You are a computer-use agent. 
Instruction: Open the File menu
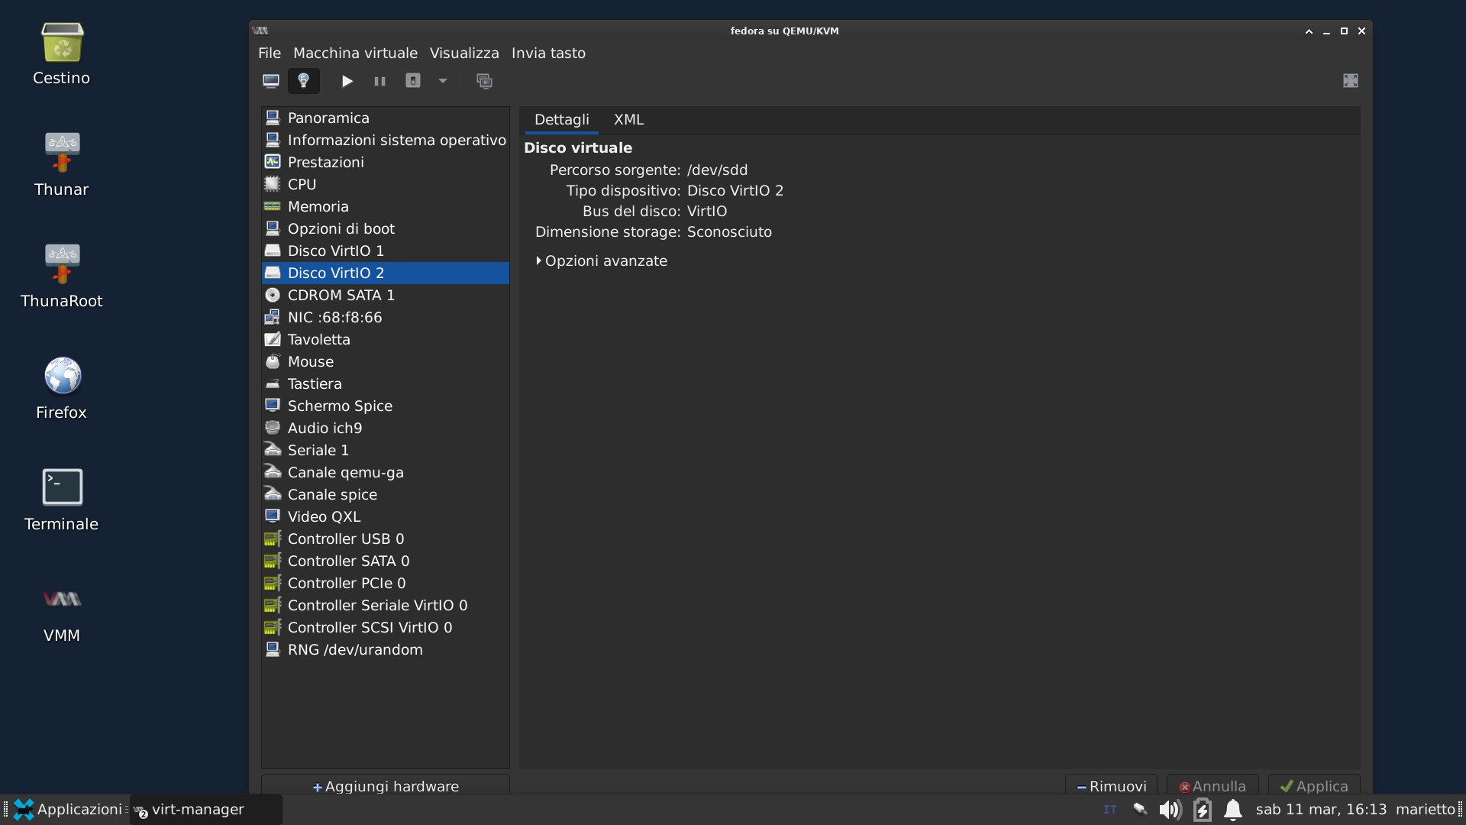click(270, 53)
